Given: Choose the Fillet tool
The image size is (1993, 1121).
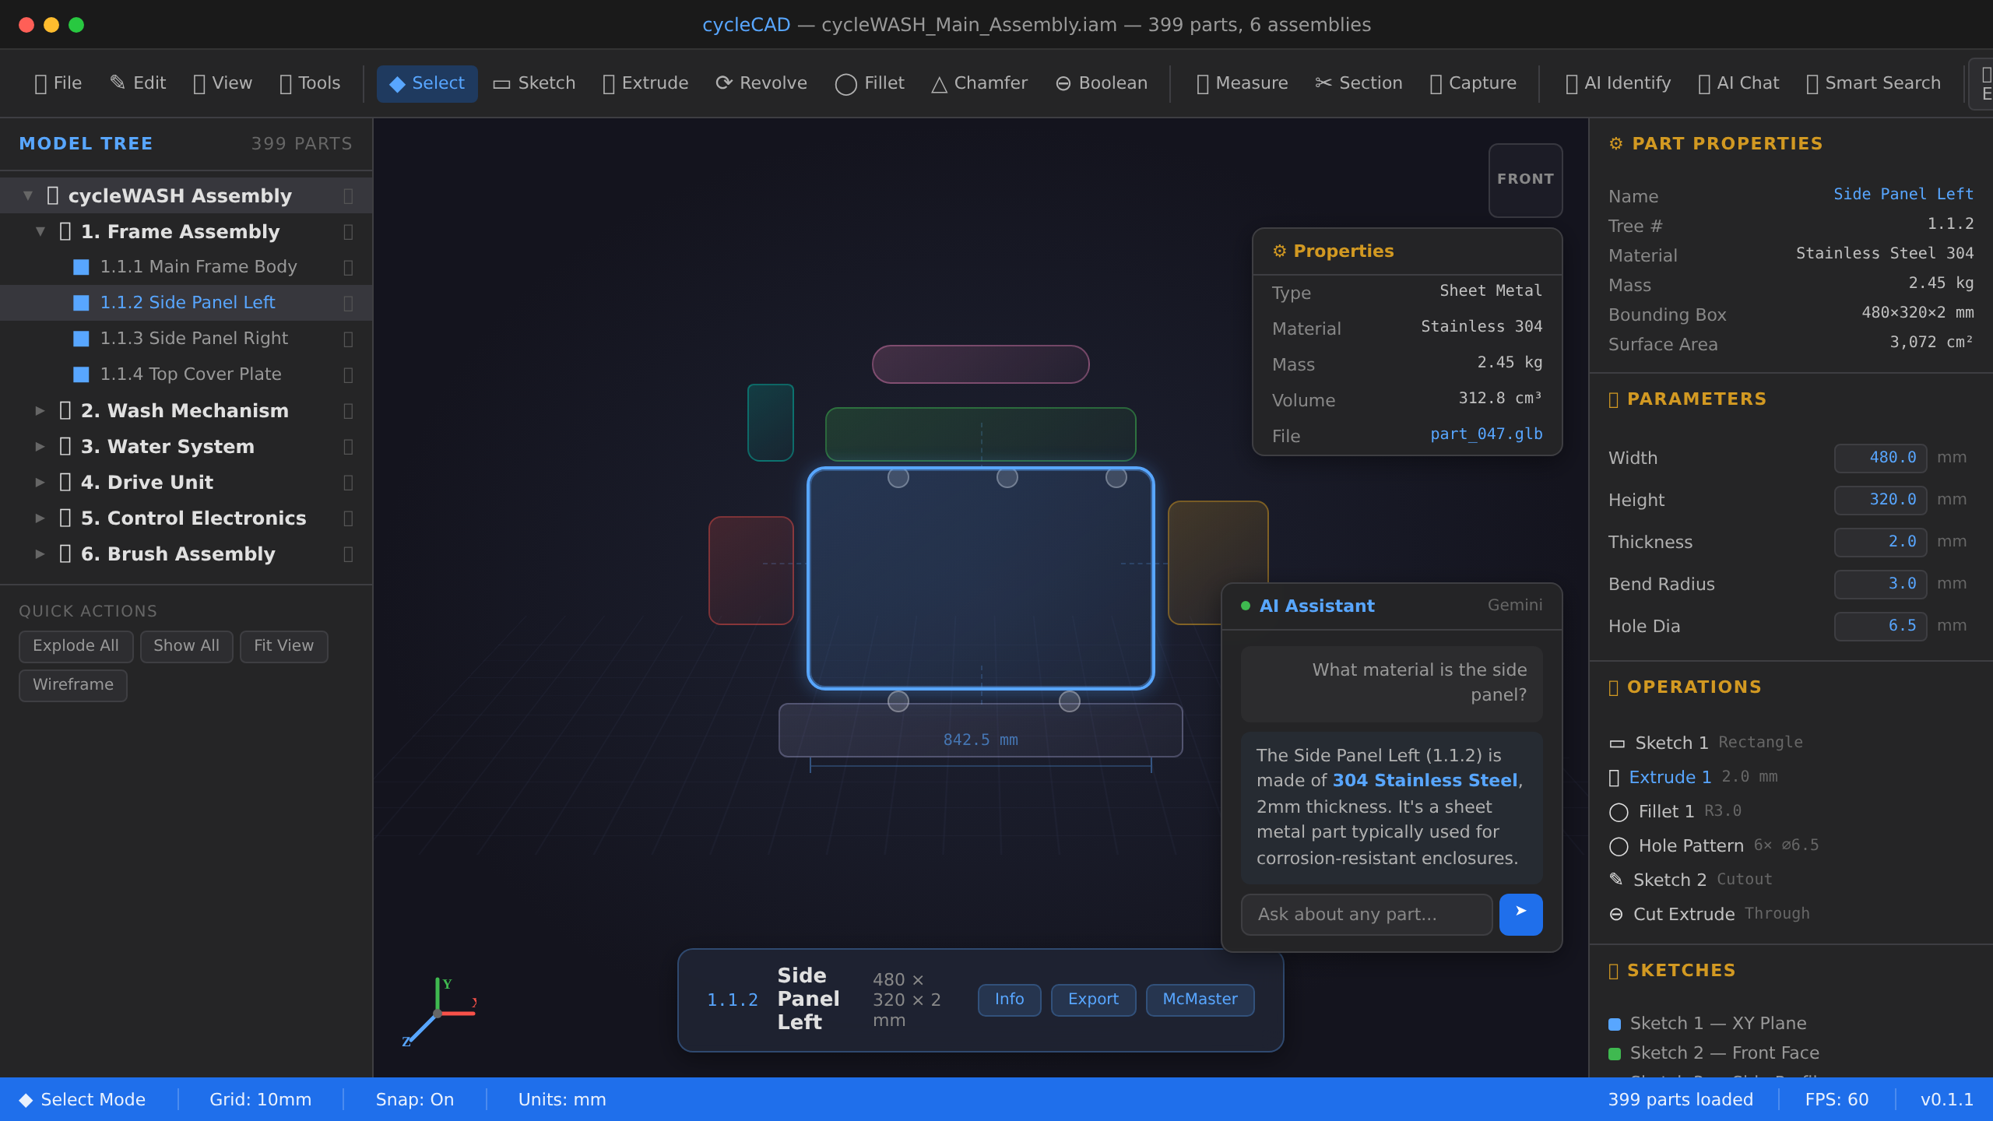Looking at the screenshot, I should (870, 83).
